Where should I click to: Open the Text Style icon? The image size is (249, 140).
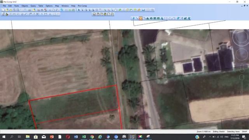click(x=189, y=18)
